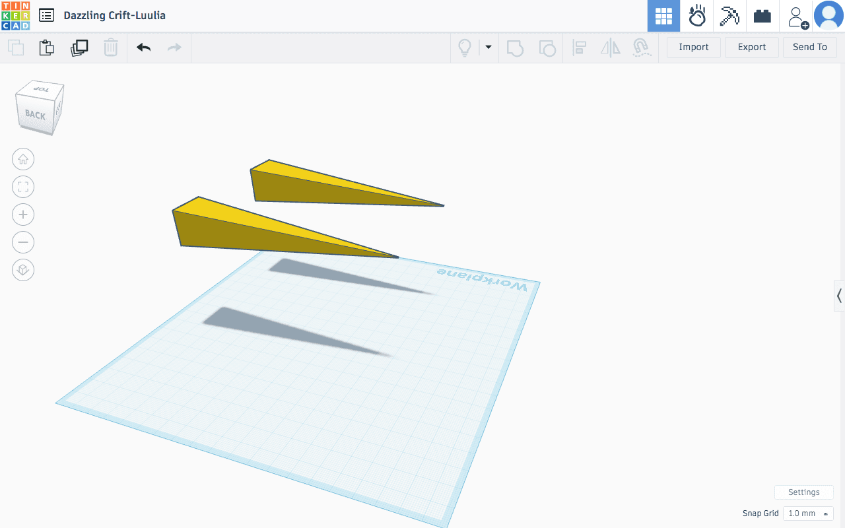This screenshot has height=528, width=845.
Task: Click the Import button
Action: click(x=693, y=47)
